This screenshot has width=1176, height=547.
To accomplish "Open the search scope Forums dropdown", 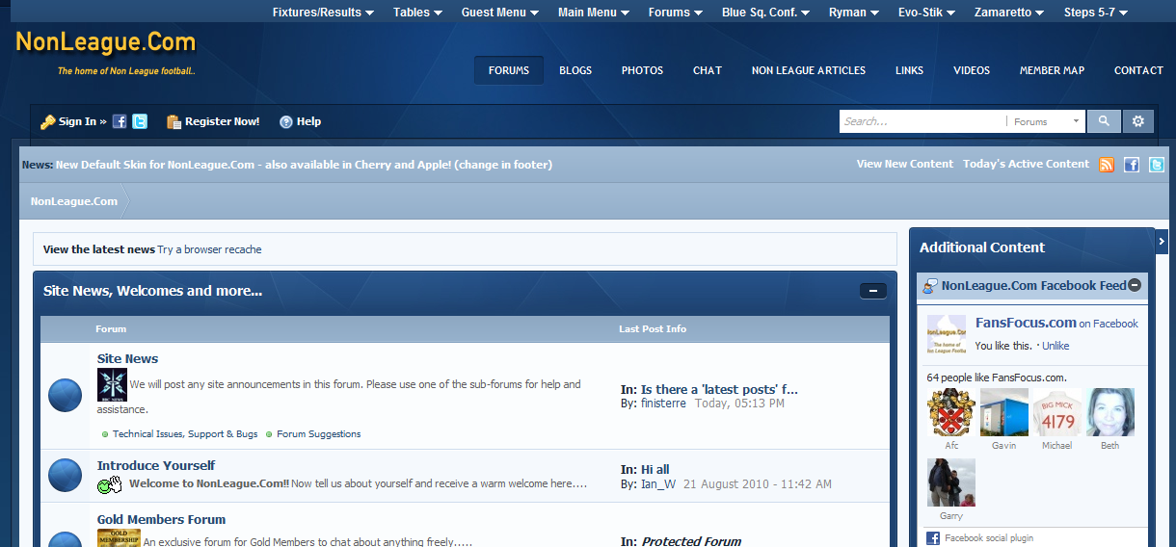I will pyautogui.click(x=1046, y=121).
